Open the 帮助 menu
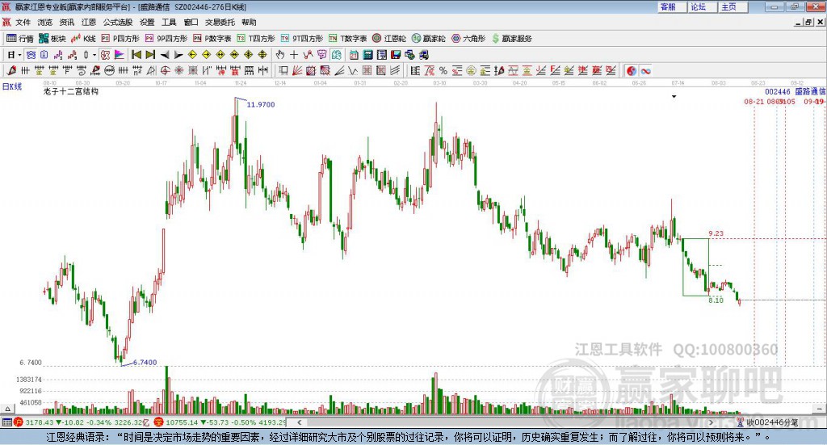Screen dimensions: 827x445 click(249, 22)
